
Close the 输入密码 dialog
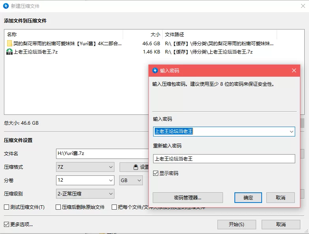pyautogui.click(x=294, y=70)
